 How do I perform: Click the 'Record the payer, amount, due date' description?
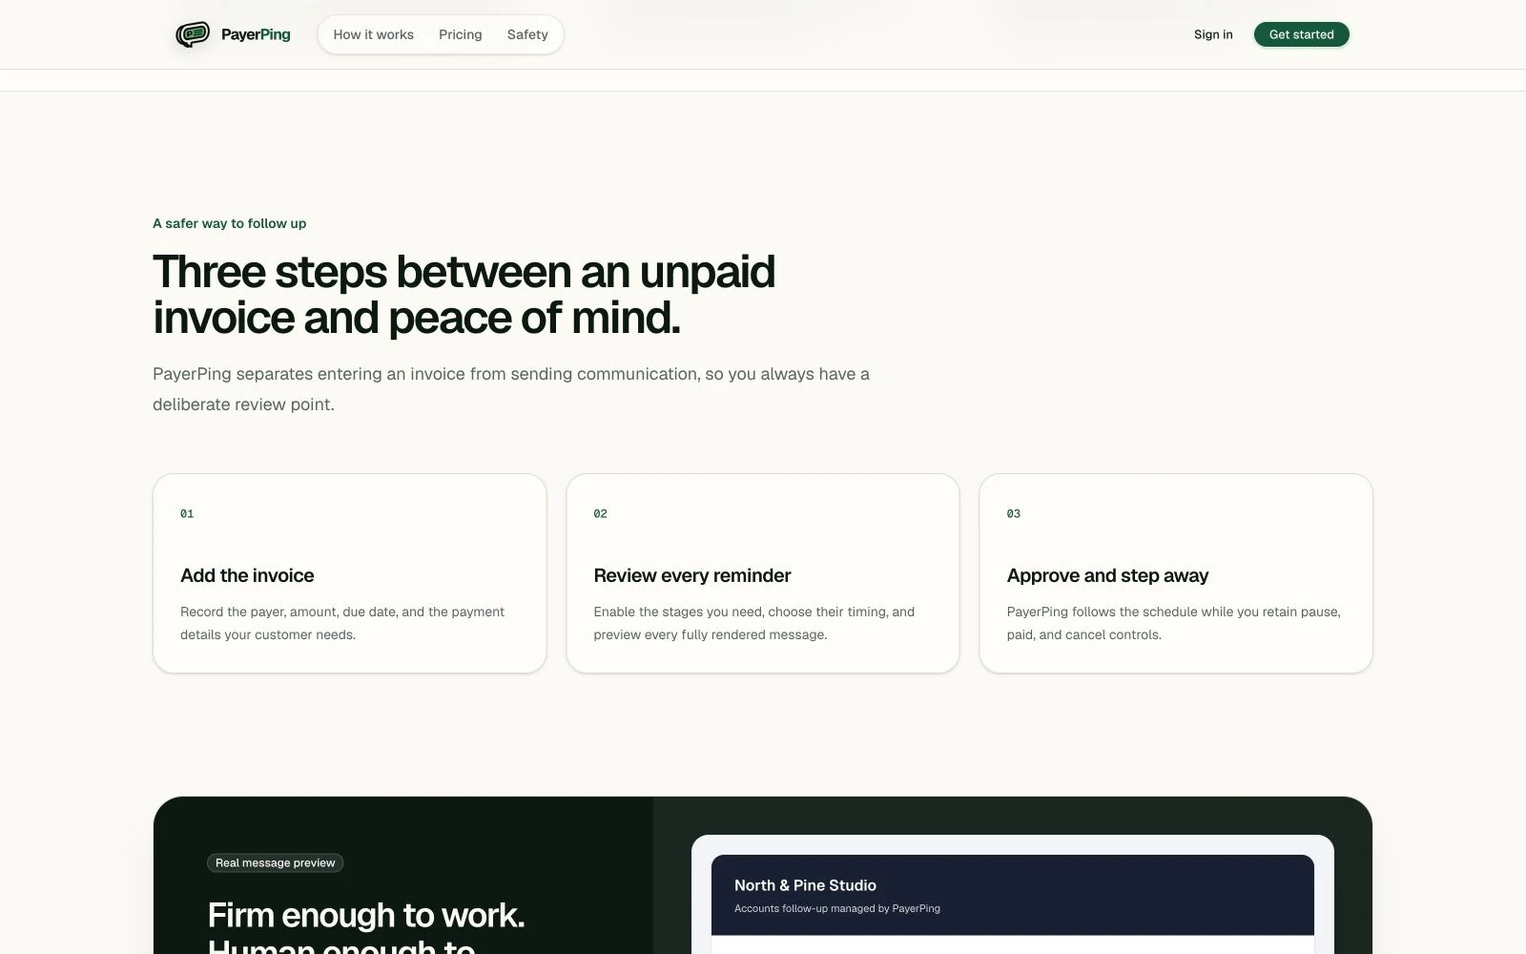pos(342,623)
